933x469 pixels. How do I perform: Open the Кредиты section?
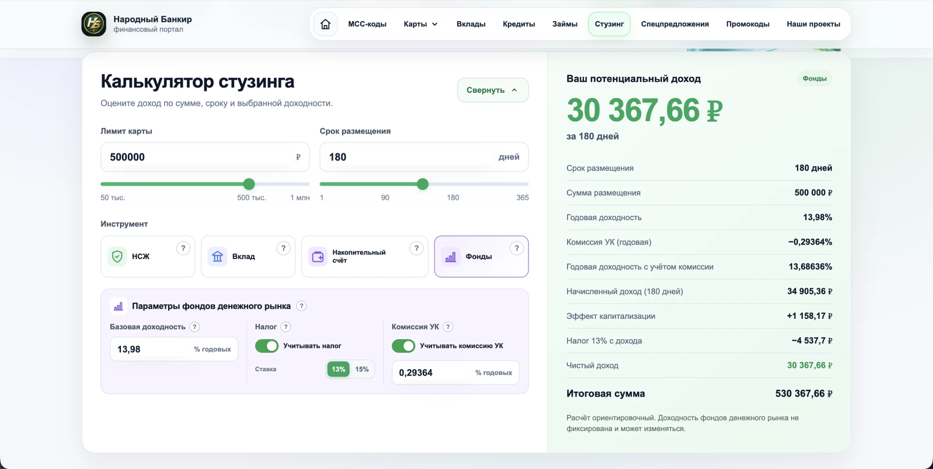[x=519, y=24]
